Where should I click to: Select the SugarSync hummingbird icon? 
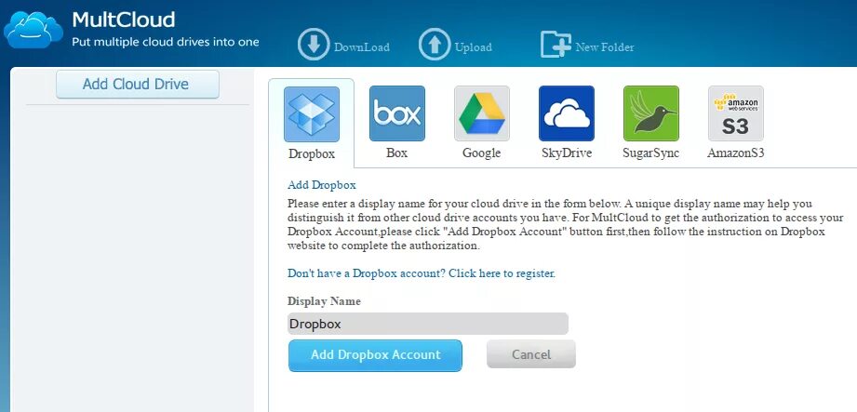(651, 113)
